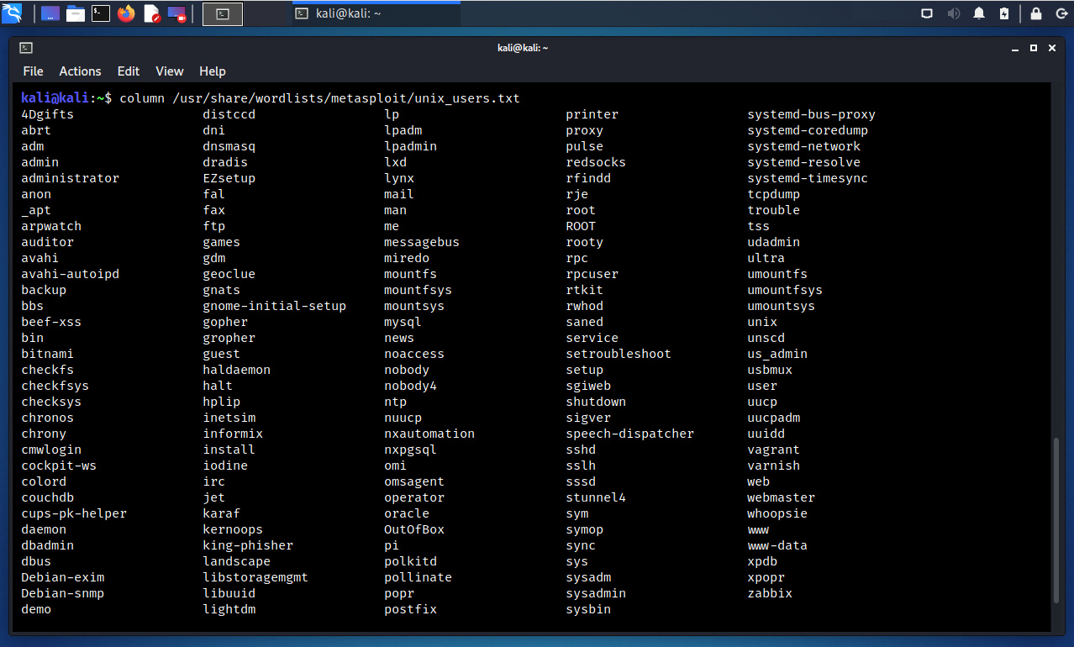Open the Actions menu

pyautogui.click(x=80, y=71)
